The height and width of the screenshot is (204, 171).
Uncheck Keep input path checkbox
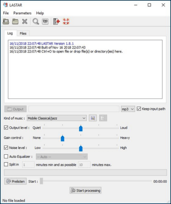(139, 109)
